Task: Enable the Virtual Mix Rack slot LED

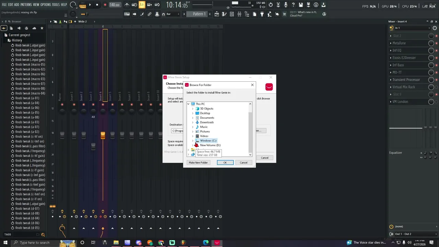Action: point(436,87)
